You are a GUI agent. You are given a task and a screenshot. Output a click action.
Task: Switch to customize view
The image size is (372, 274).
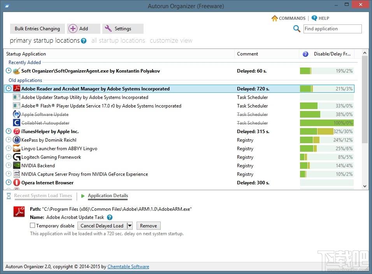[171, 40]
